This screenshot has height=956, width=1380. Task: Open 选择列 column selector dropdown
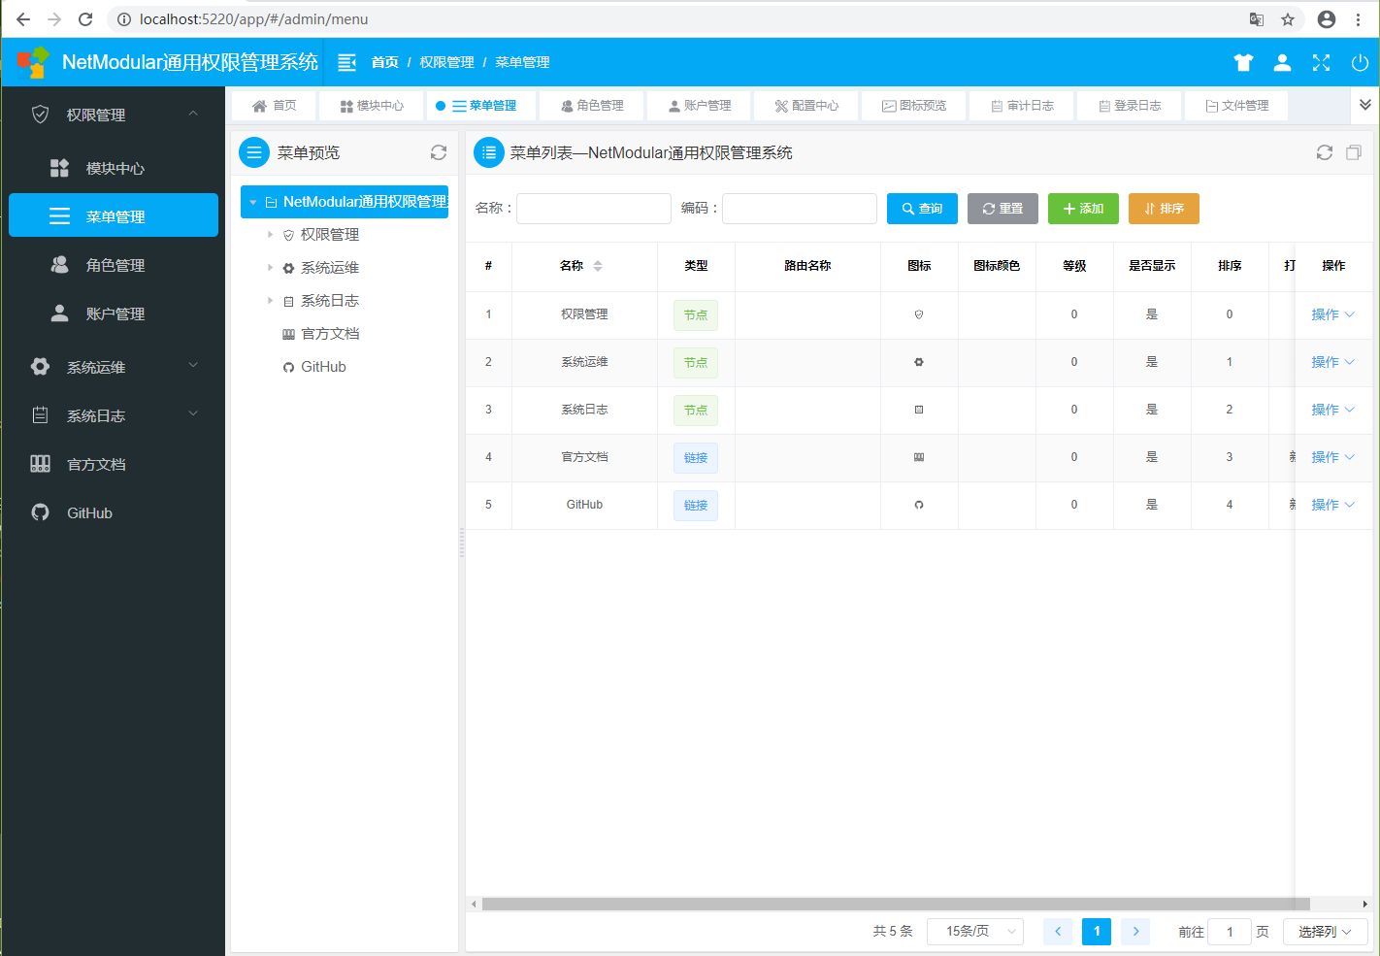[x=1325, y=931]
